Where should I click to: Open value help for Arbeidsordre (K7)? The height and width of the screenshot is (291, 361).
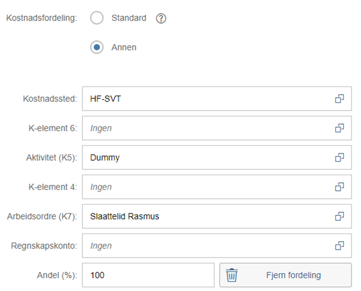click(x=339, y=216)
